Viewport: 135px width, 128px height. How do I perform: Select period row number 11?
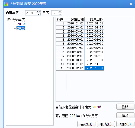pos(60,64)
